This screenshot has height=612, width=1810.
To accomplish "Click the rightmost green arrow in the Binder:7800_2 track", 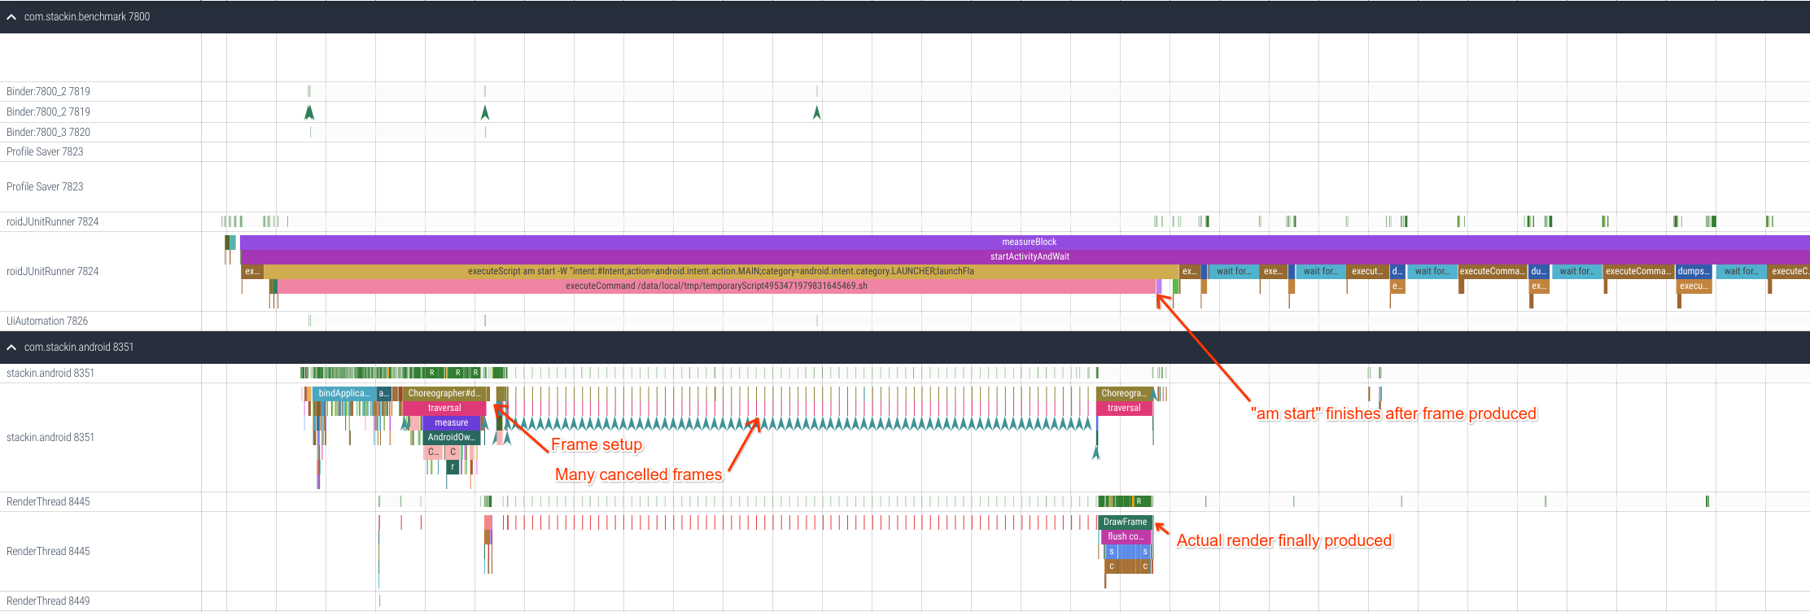I will click(816, 112).
